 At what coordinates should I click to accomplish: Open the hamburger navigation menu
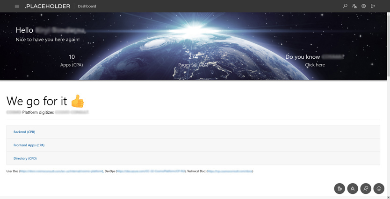pyautogui.click(x=17, y=6)
